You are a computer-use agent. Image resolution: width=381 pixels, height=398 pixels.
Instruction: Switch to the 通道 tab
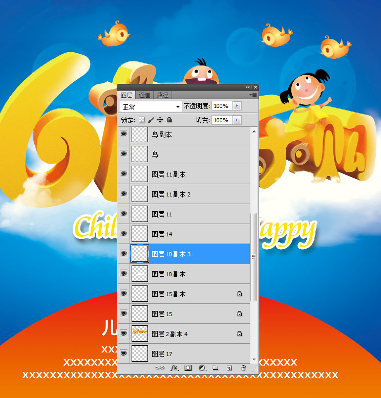pos(144,95)
